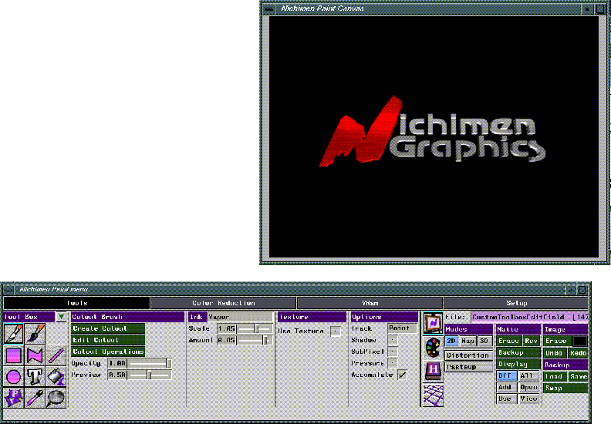Click the ink Scale slider handle
611x424 pixels.
point(257,328)
